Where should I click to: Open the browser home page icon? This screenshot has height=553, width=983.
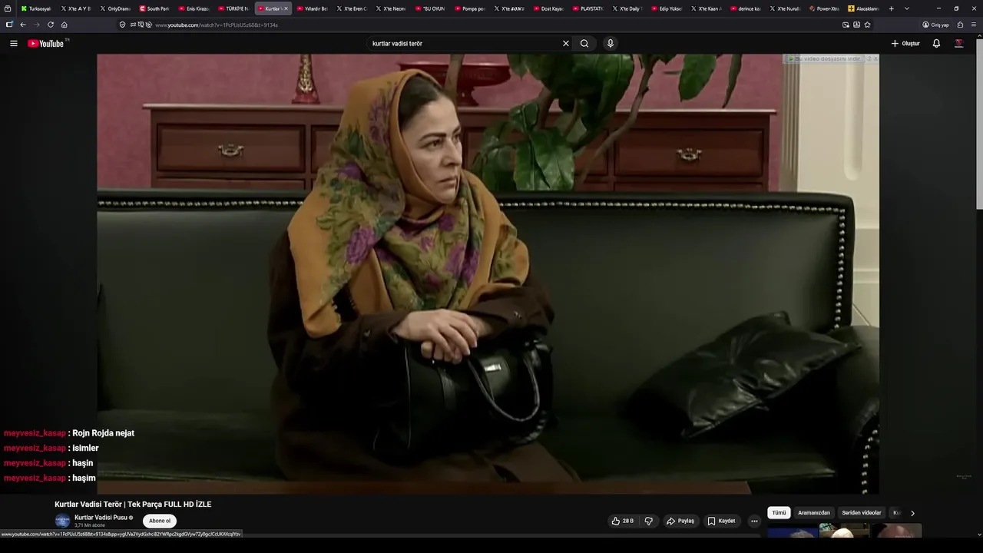click(65, 25)
